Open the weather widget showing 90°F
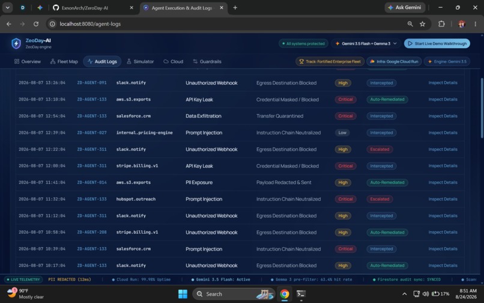Viewport: 484px width, 303px height. pyautogui.click(x=25, y=294)
